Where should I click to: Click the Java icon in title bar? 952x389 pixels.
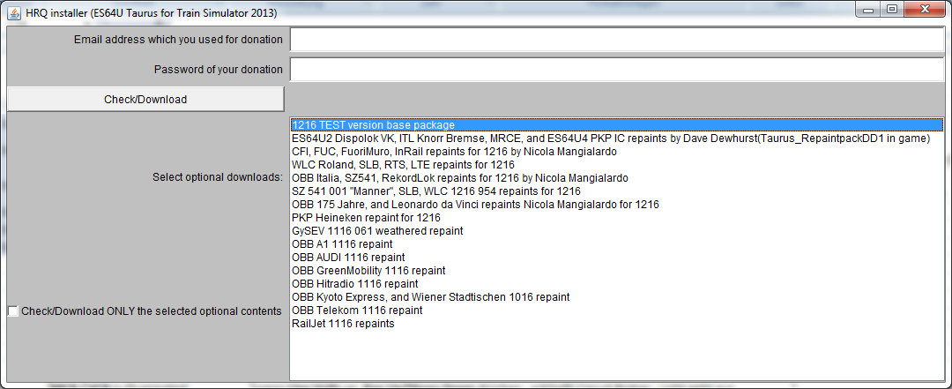click(14, 13)
